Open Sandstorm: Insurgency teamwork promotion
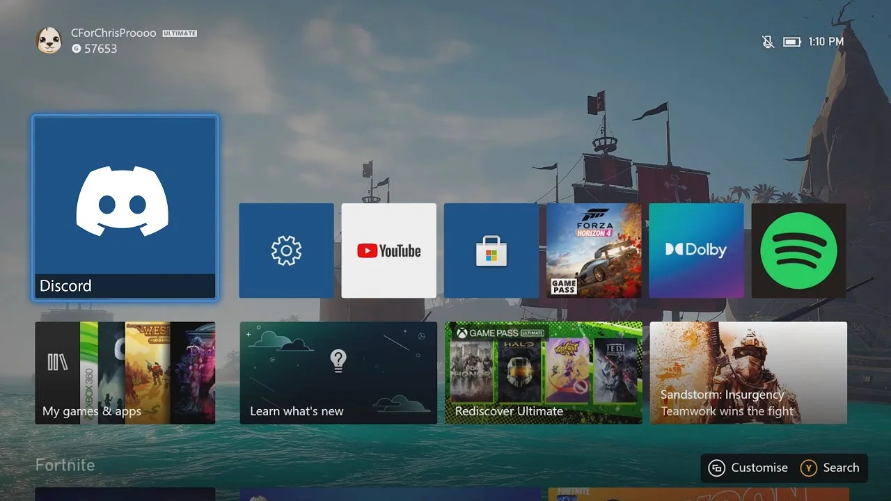The height and width of the screenshot is (501, 891). tap(748, 373)
